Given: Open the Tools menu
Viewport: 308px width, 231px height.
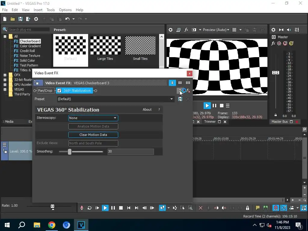Looking at the screenshot, I should 51,10.
